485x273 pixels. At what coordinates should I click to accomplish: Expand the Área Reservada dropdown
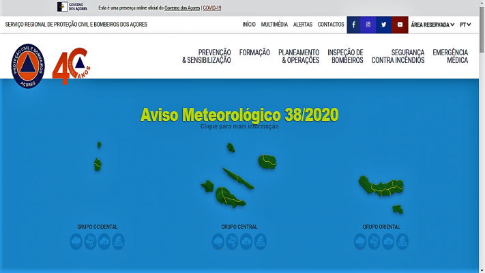coord(432,25)
